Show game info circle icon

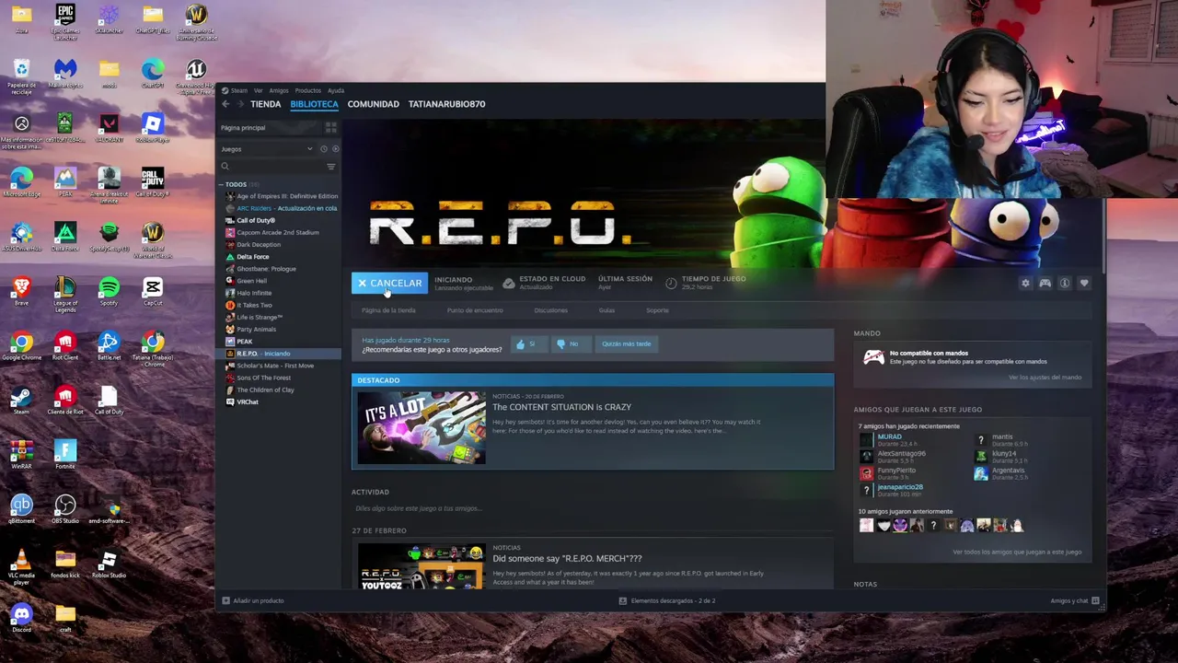(x=1065, y=284)
